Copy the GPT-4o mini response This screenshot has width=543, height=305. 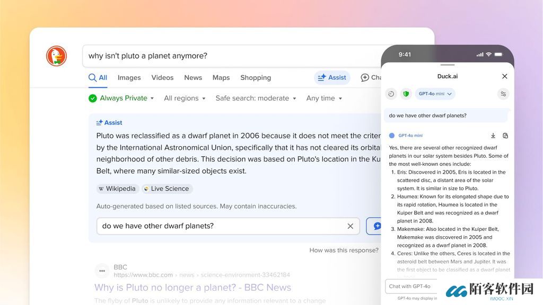point(505,136)
